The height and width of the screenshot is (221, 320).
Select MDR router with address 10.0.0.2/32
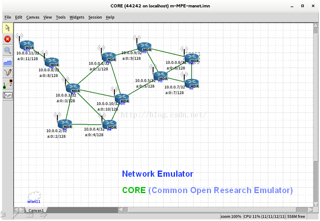point(65,124)
